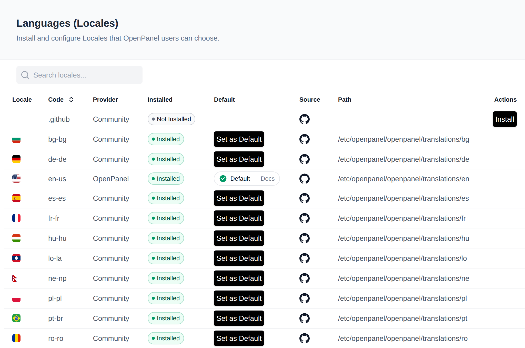Open GitHub source for es-es locale

point(304,198)
